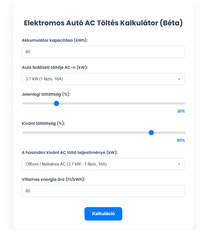Click the caret arrow on the AC charger dropdown
The height and width of the screenshot is (233, 207).
179,164
